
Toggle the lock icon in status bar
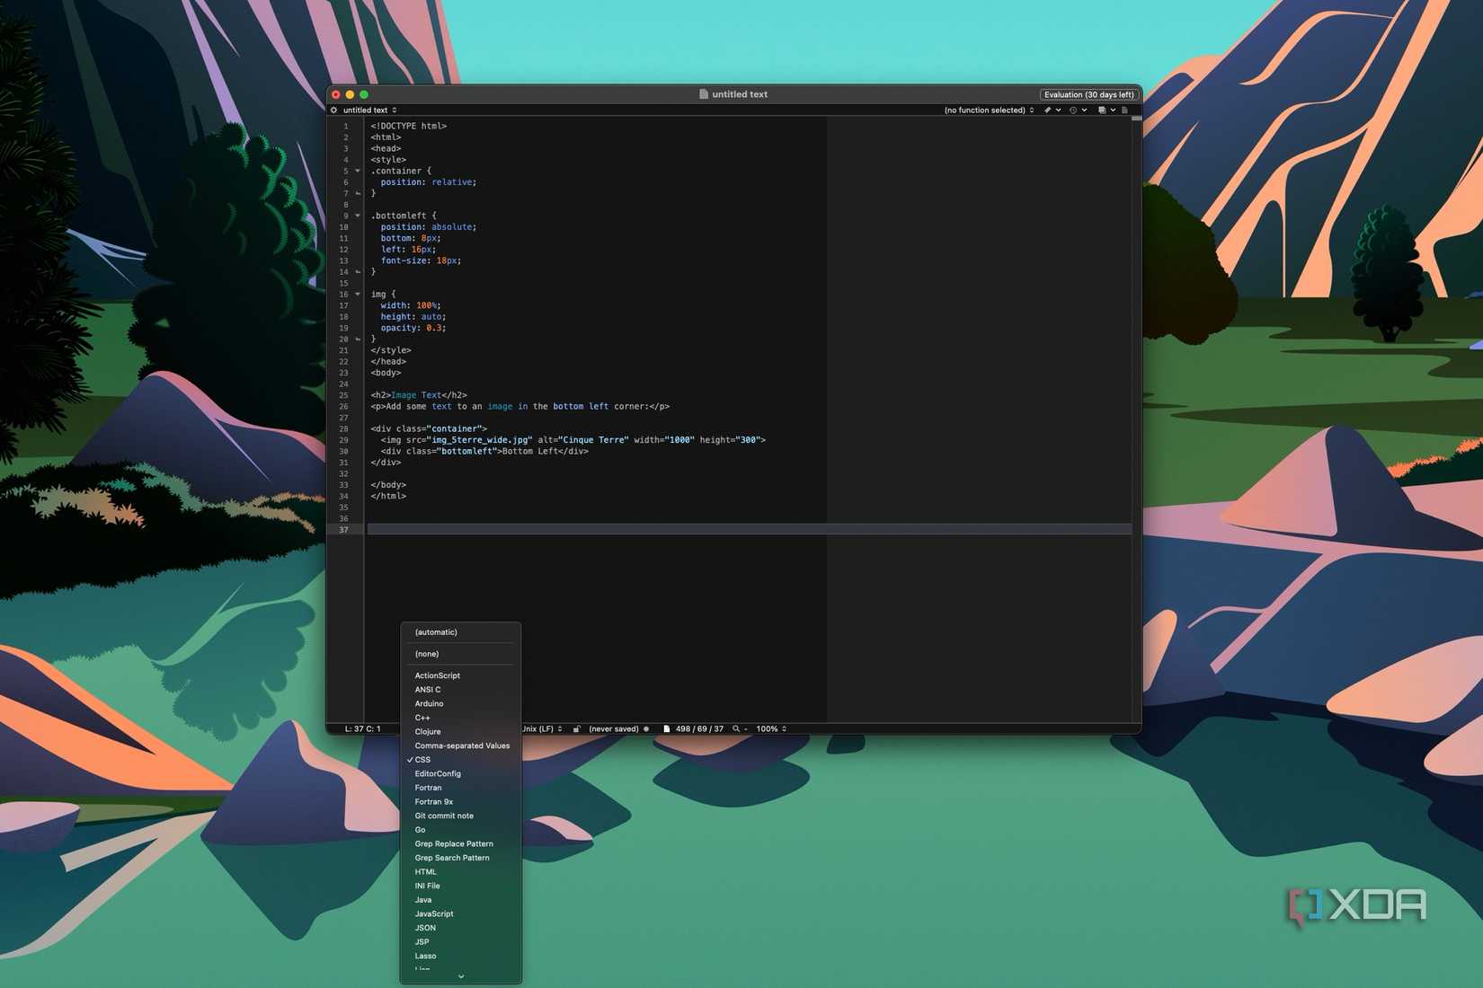[577, 729]
